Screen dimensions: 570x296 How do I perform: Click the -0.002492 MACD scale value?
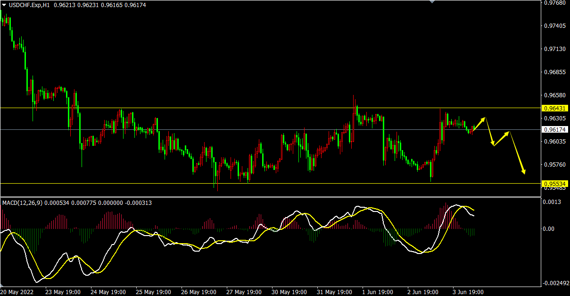[x=555, y=283]
